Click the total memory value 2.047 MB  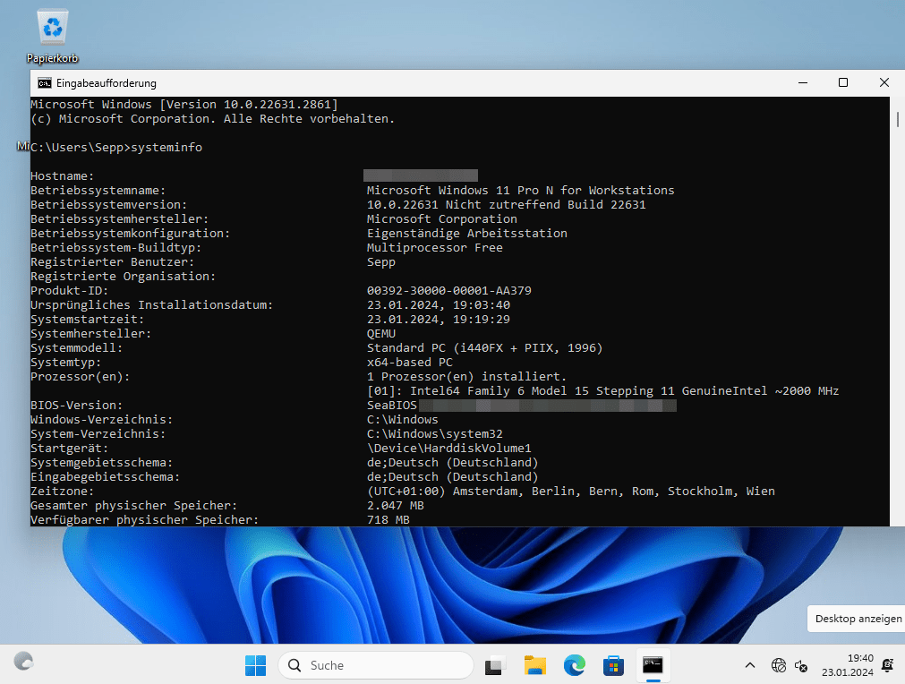click(396, 506)
